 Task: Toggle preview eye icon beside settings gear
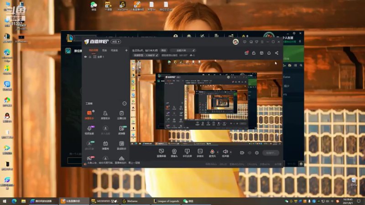(249, 153)
